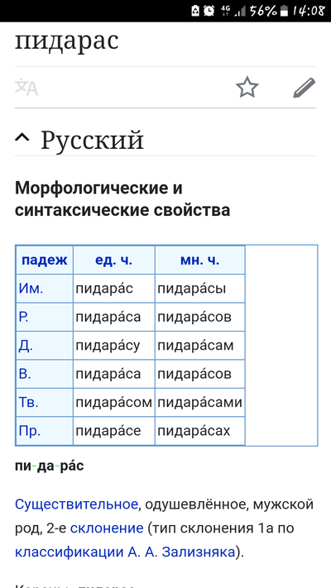Open the Д. case link
Screen dimensions: 331x588
(x=26, y=346)
